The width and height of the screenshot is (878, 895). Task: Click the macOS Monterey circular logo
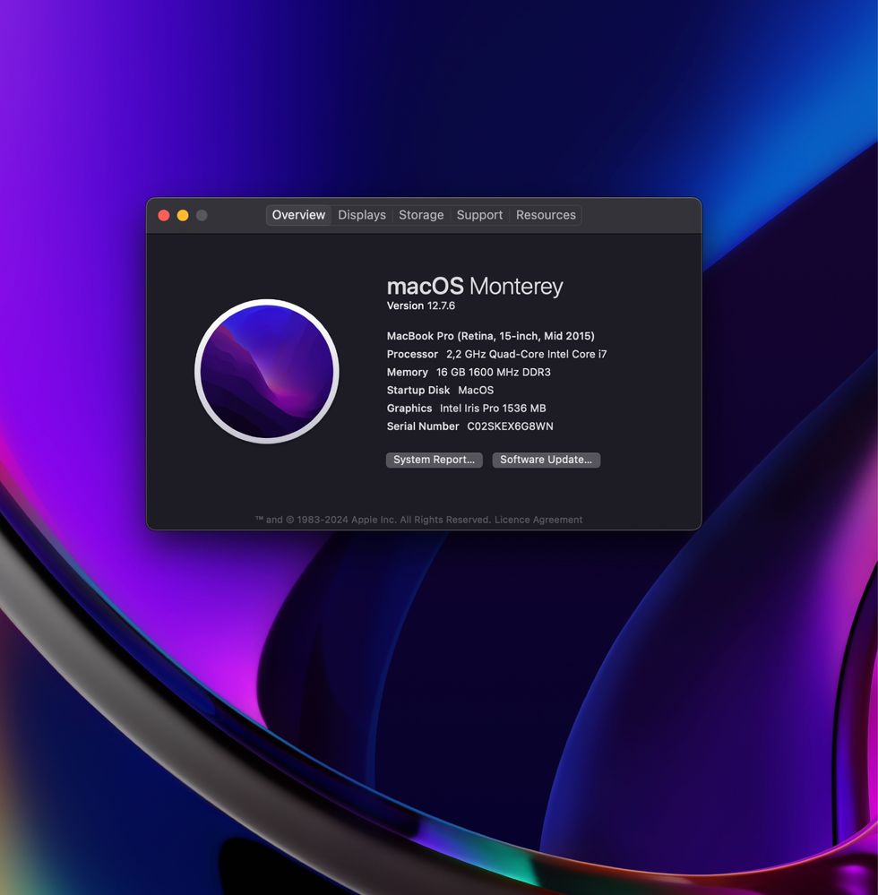click(267, 372)
